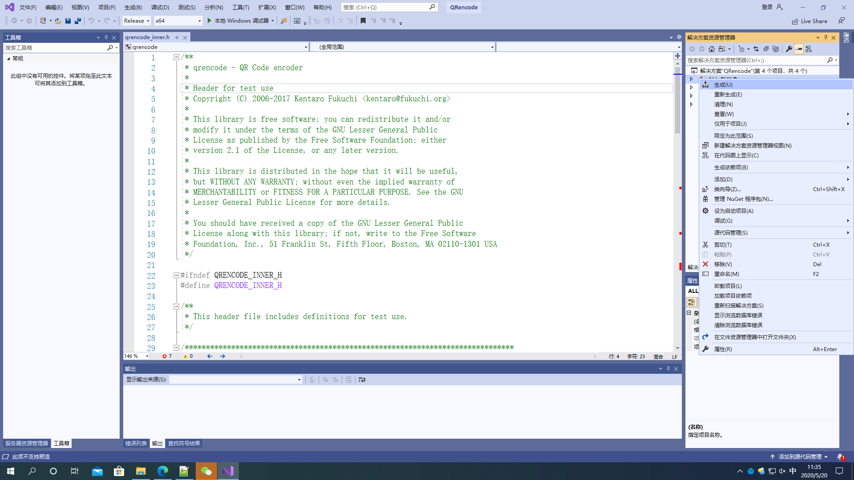Click the WeChat icon in the taskbar
The height and width of the screenshot is (480, 854).
(x=206, y=471)
